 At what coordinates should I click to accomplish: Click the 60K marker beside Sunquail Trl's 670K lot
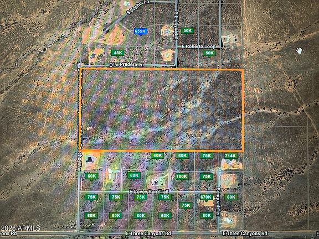point(231,198)
